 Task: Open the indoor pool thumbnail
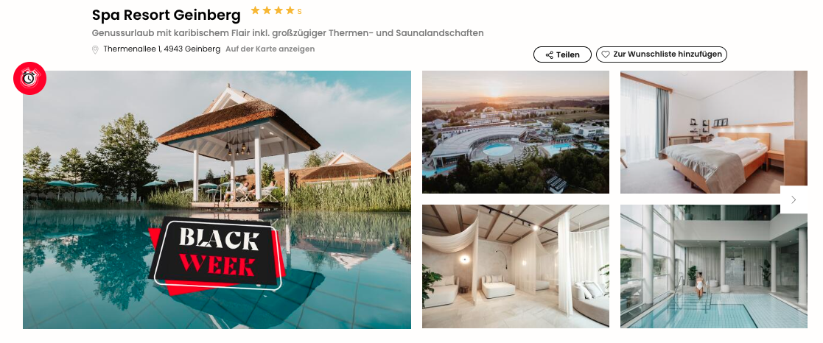(714, 266)
